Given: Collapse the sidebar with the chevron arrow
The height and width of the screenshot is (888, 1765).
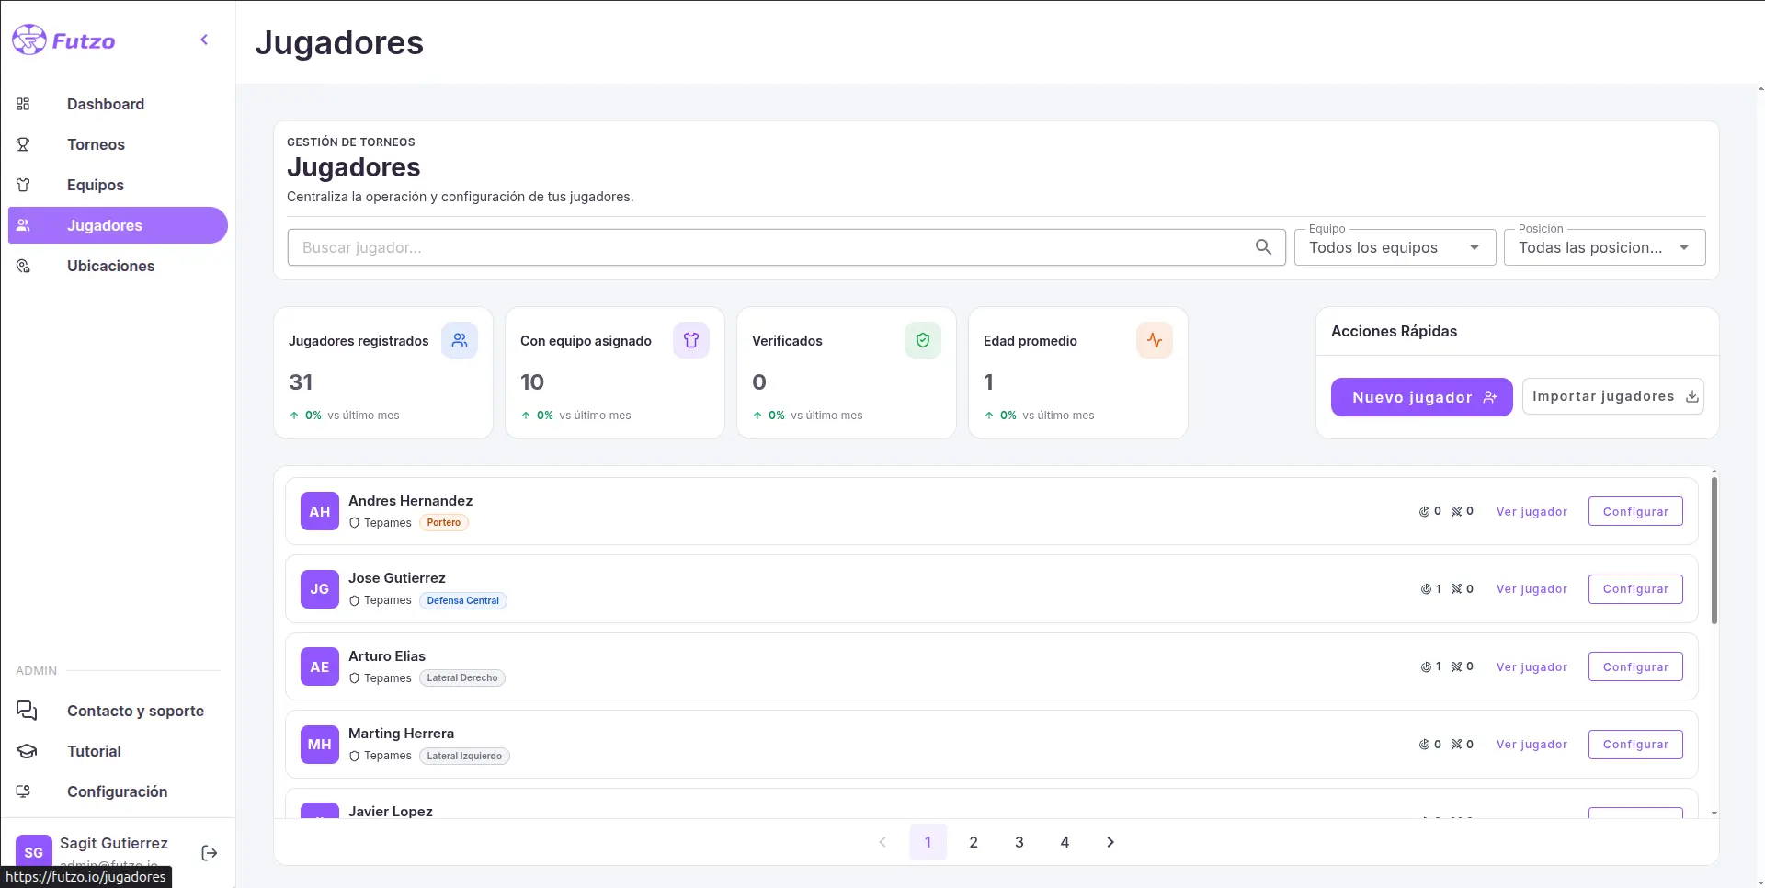Looking at the screenshot, I should pos(204,40).
